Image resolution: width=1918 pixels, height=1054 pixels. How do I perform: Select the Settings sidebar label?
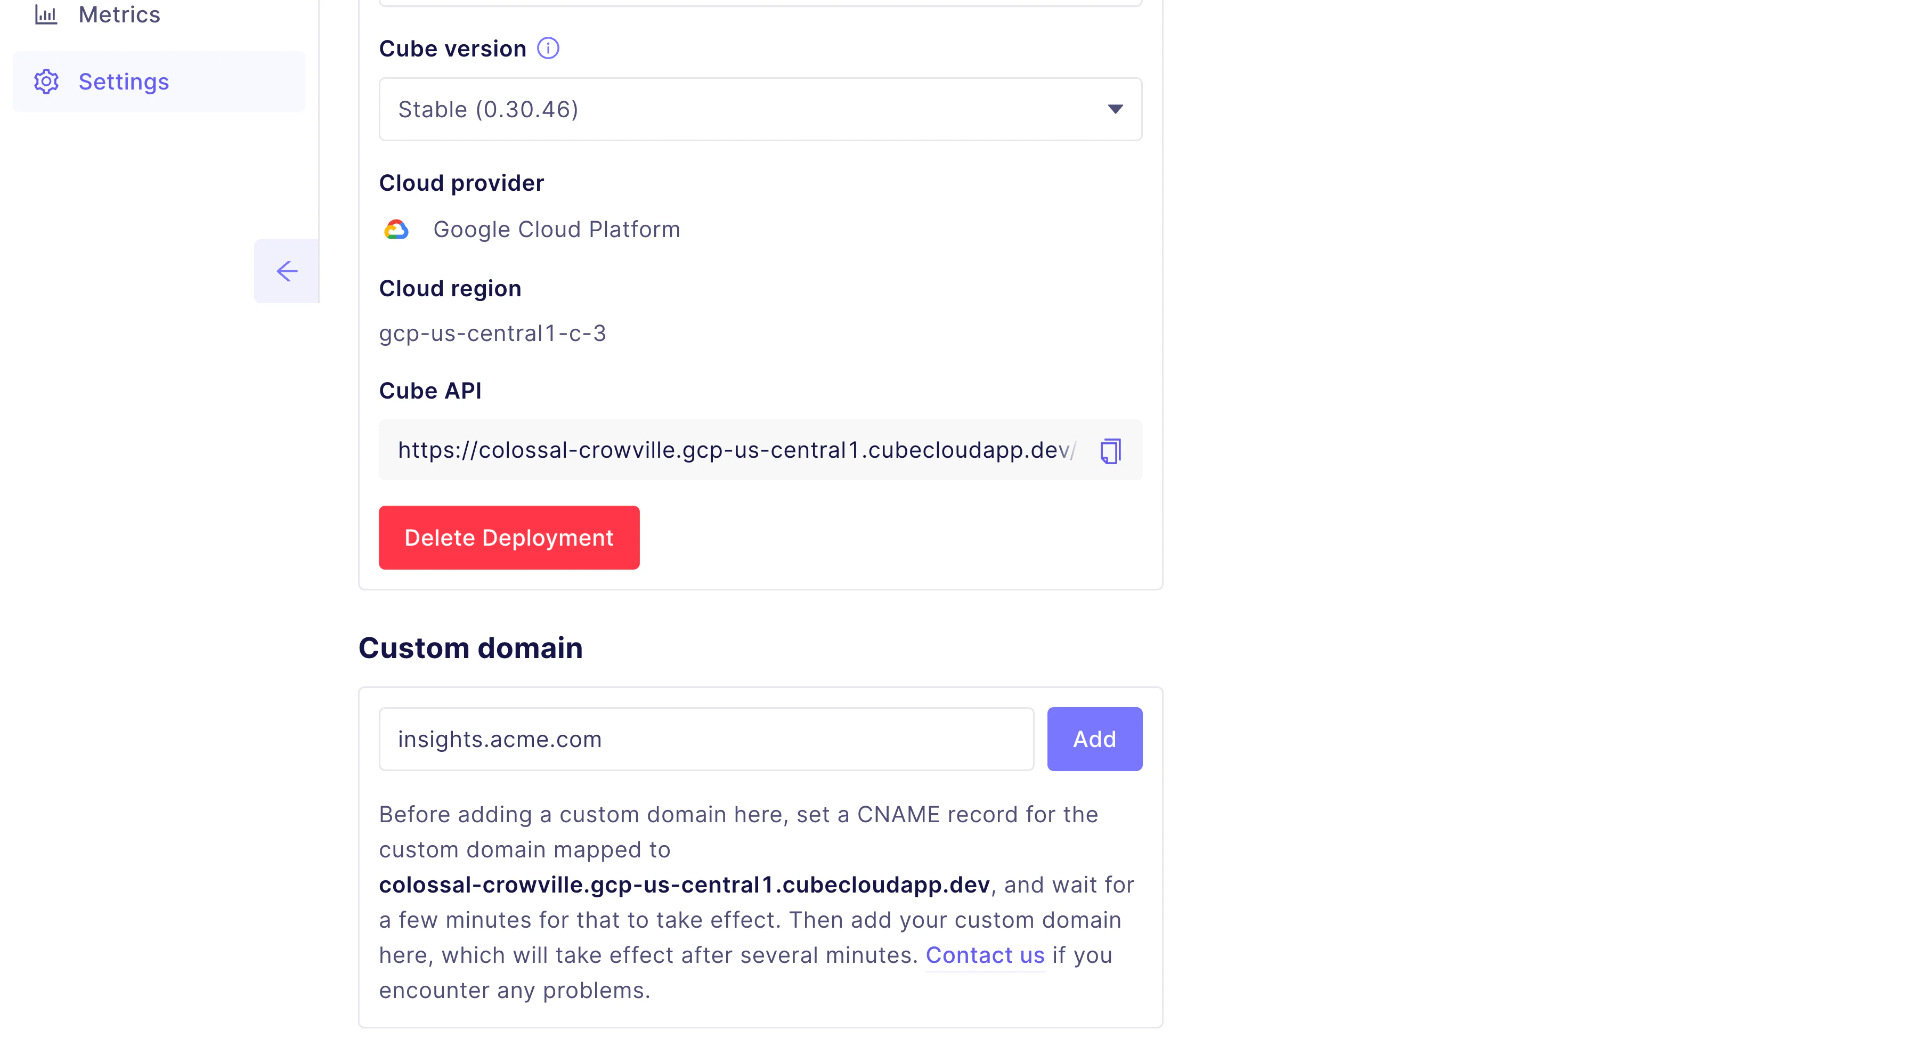(x=124, y=82)
